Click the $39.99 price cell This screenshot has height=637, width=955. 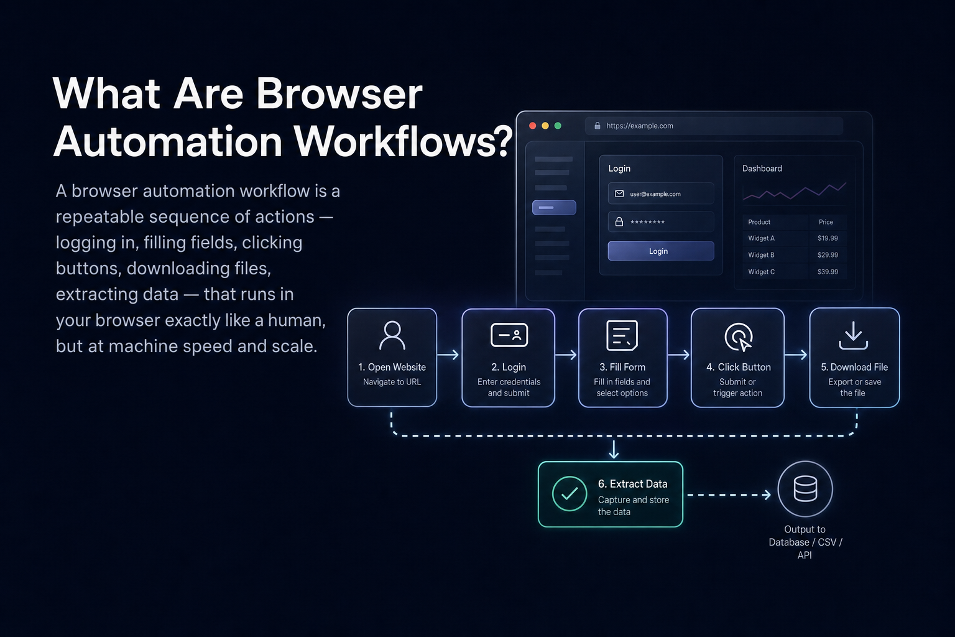click(x=828, y=272)
